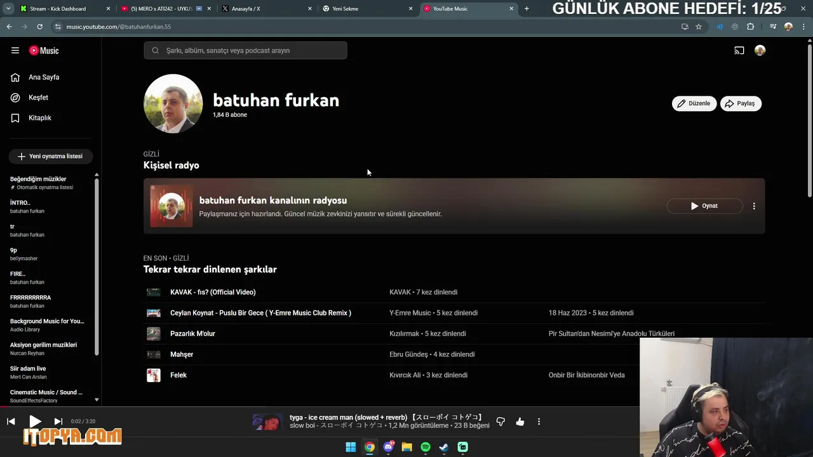The height and width of the screenshot is (457, 813).
Task: Toggle like on the current track
Action: click(x=520, y=421)
